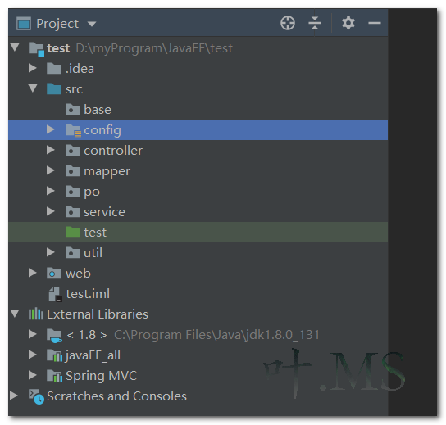
Task: Click the javaEE_all library icon
Action: (55, 355)
